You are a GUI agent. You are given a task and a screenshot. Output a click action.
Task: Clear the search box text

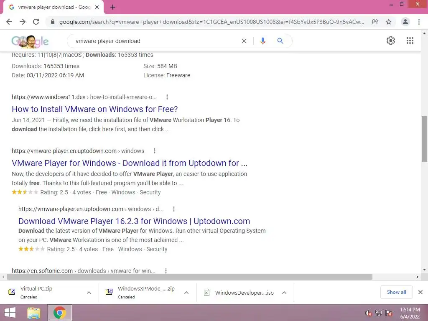click(x=244, y=41)
